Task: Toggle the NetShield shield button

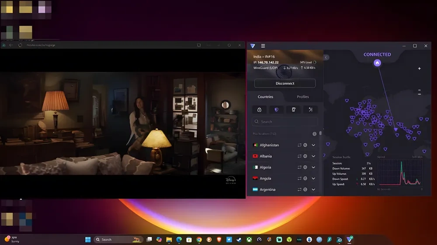Action: pos(276,109)
